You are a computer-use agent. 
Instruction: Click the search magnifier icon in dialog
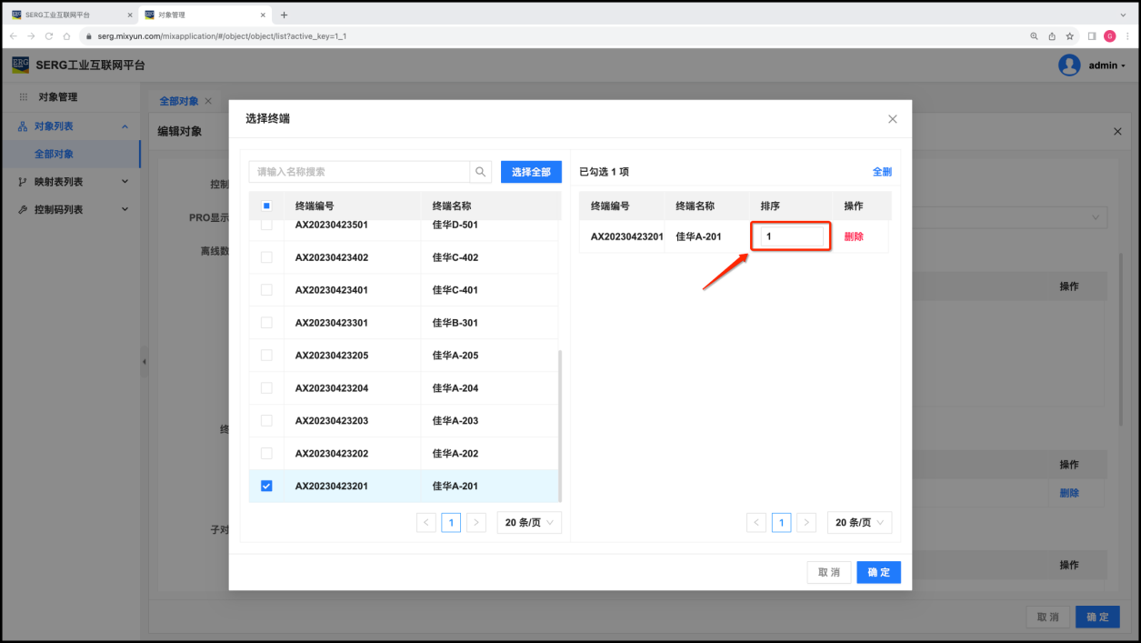480,172
